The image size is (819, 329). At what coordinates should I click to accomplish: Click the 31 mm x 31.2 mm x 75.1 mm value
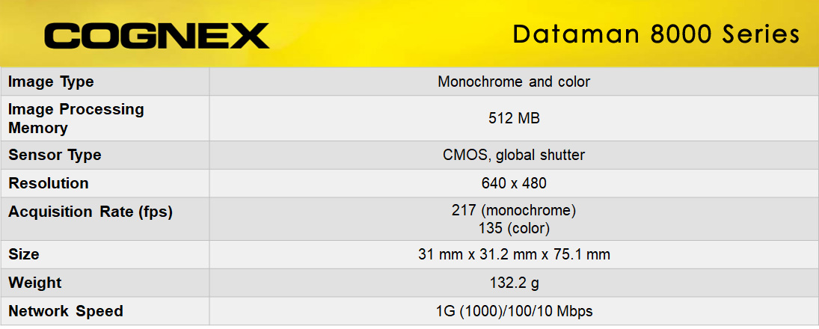(x=514, y=255)
